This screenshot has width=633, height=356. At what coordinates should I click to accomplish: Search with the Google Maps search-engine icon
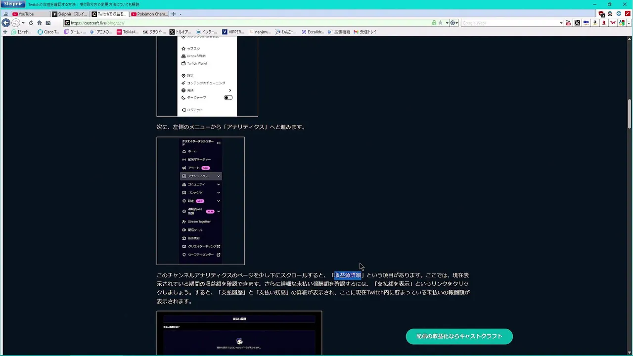tap(622, 23)
